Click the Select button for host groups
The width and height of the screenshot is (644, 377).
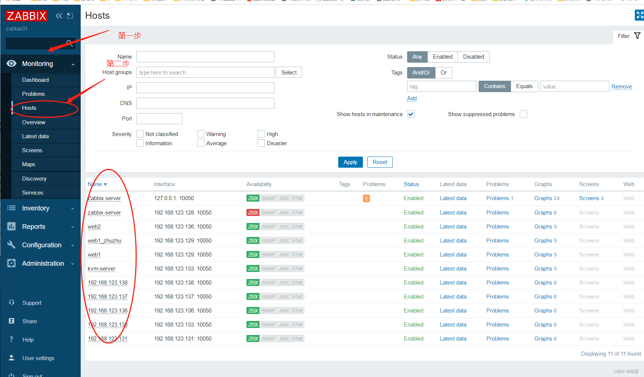289,73
